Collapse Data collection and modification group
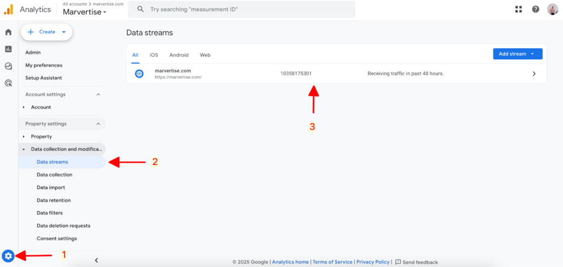 coord(24,149)
